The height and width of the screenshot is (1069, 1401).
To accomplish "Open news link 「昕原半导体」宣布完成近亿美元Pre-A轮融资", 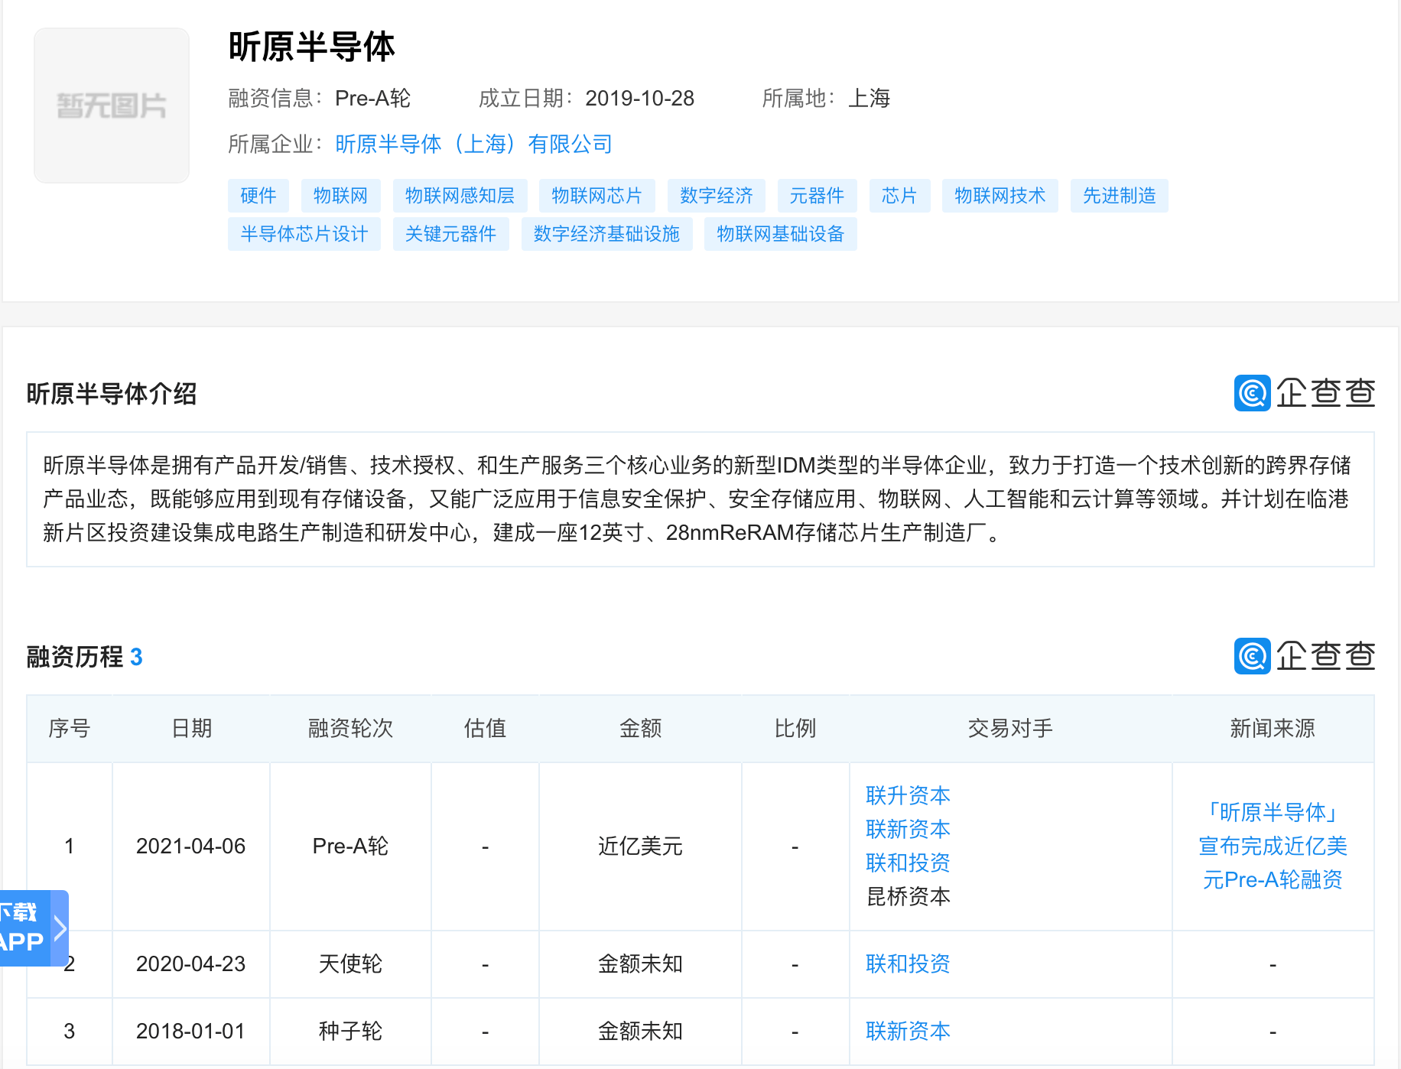I will click(1273, 846).
